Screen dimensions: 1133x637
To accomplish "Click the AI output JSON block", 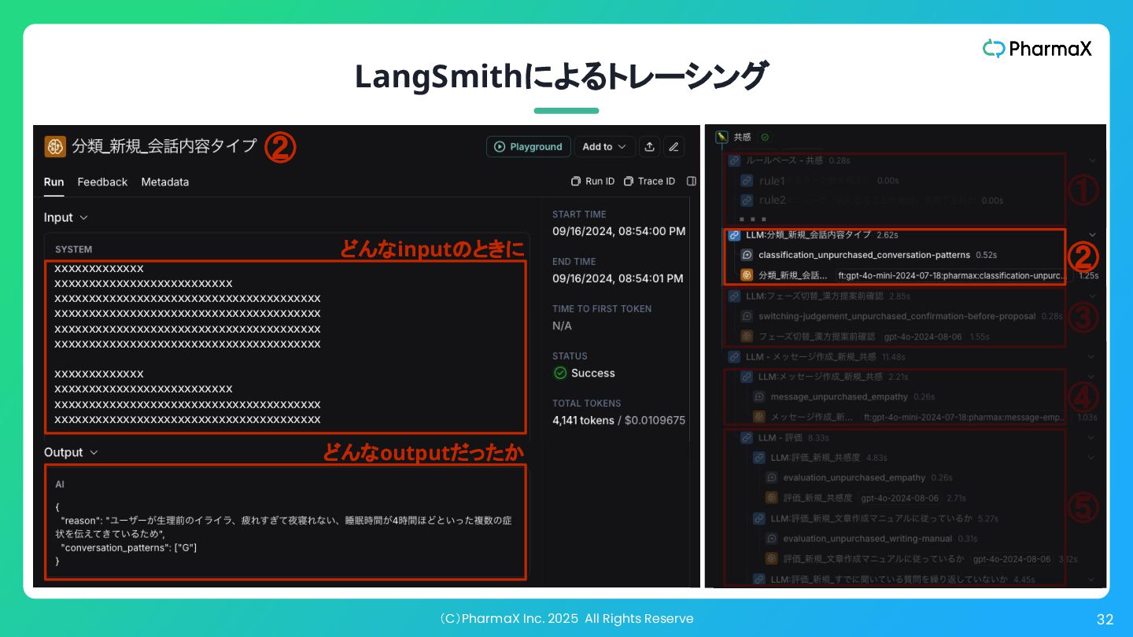I will pyautogui.click(x=286, y=522).
